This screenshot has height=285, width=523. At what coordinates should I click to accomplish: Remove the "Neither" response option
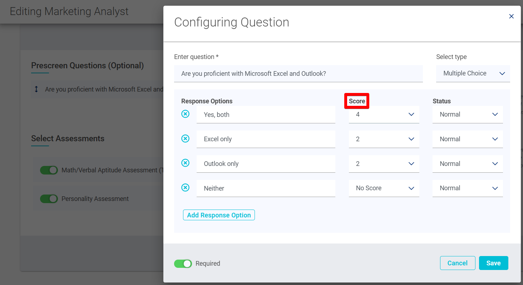pos(185,187)
